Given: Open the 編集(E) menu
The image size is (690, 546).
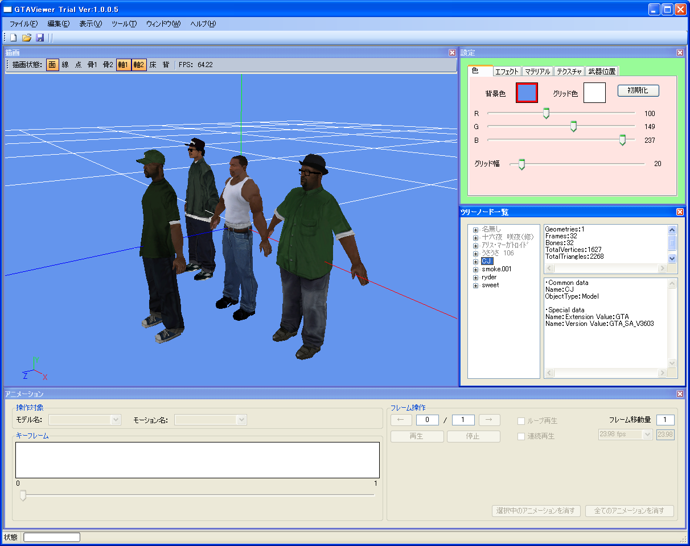Looking at the screenshot, I should point(58,24).
